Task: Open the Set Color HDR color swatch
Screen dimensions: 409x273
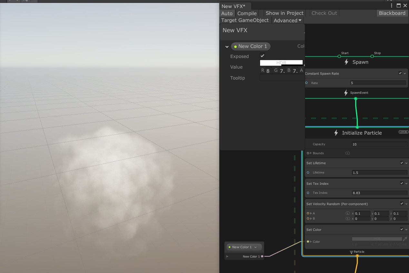Action: tap(377, 239)
